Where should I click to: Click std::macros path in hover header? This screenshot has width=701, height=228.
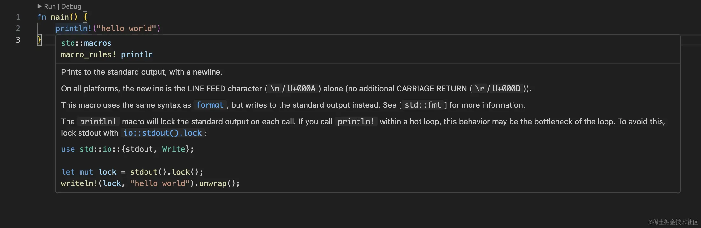tap(86, 43)
